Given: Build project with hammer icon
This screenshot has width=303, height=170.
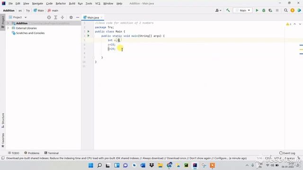Looking at the screenshot, I should 228,10.
